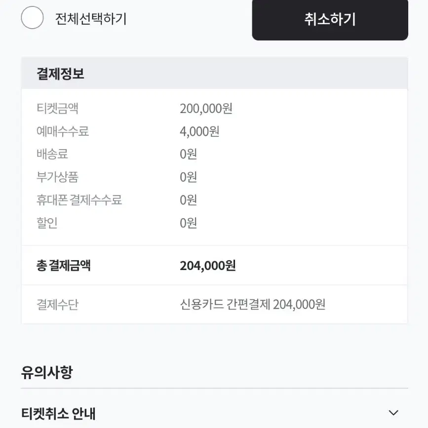The height and width of the screenshot is (428, 428).
Task: Click the 배송료 row label
Action: tap(52, 154)
